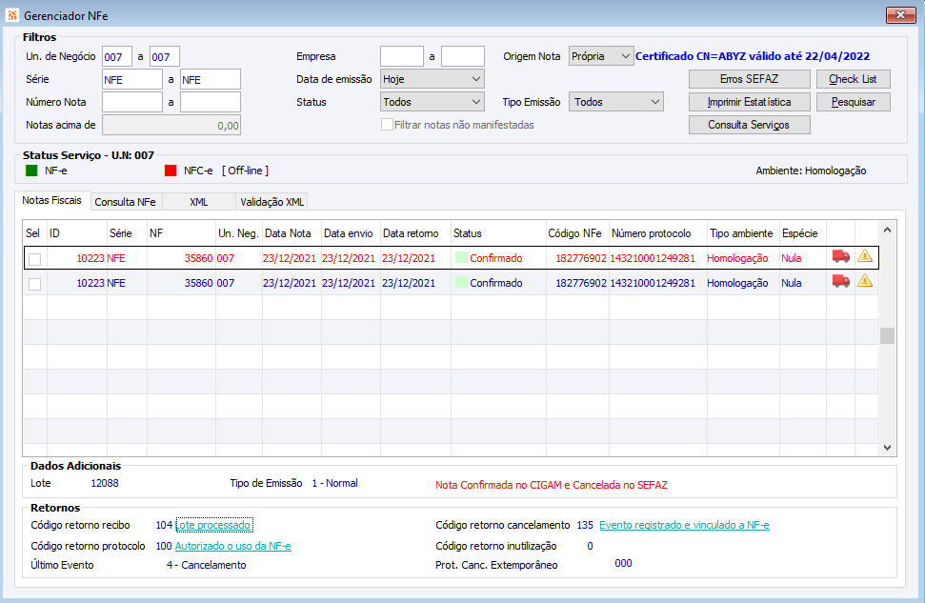Click the green NF-e service status indicator
Viewport: 925px width, 603px height.
click(x=31, y=171)
